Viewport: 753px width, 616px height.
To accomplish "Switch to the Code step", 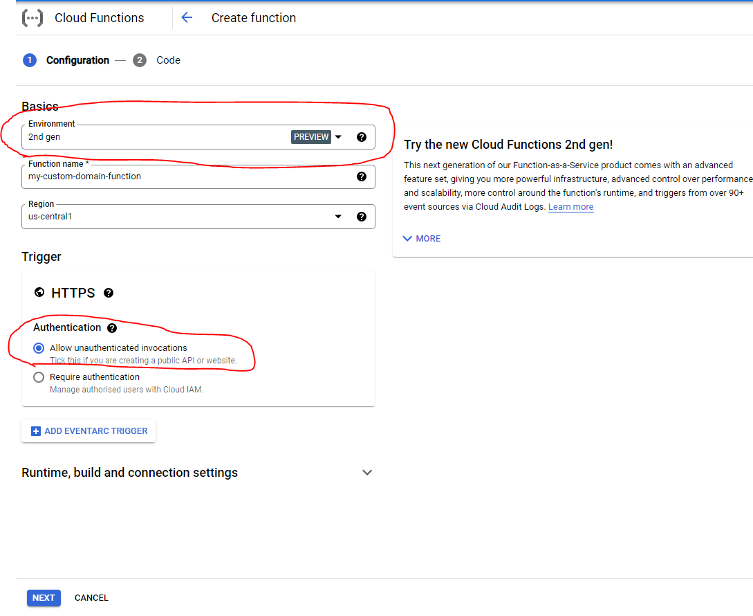I will (156, 60).
